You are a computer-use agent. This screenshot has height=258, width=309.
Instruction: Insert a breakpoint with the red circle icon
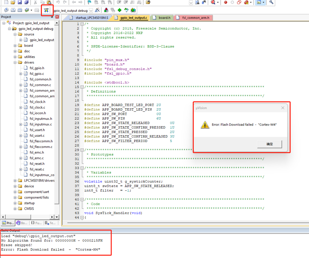[225, 2]
